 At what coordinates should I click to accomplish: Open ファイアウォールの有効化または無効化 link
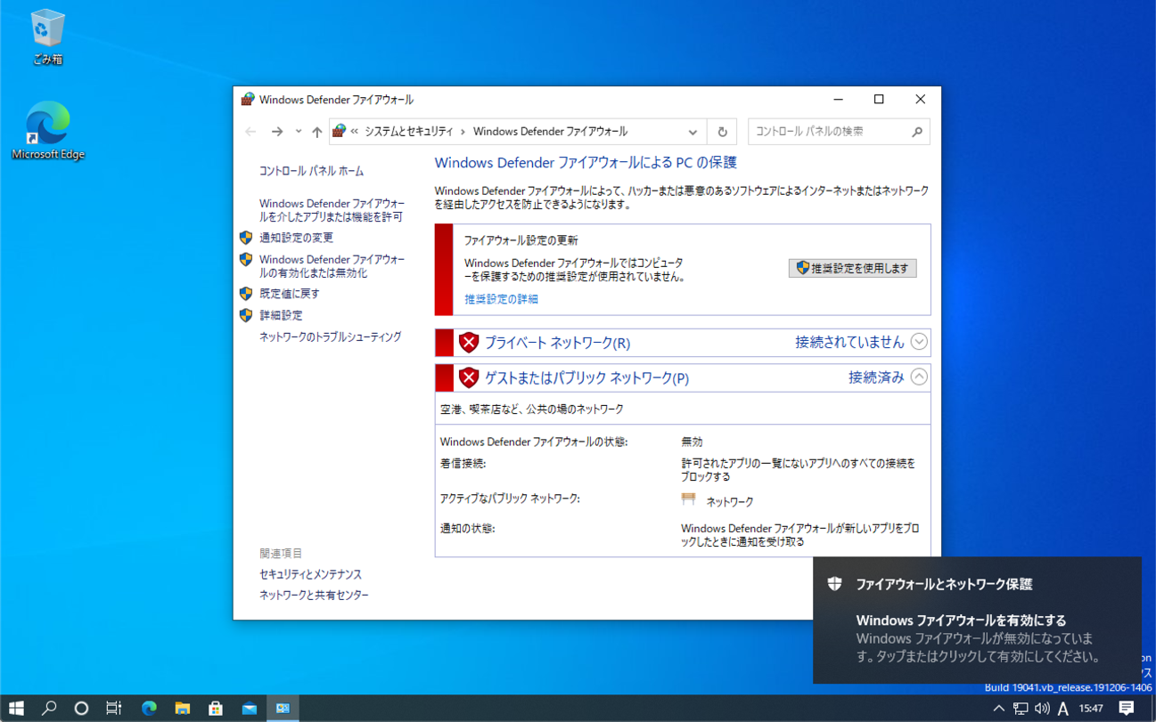click(332, 266)
